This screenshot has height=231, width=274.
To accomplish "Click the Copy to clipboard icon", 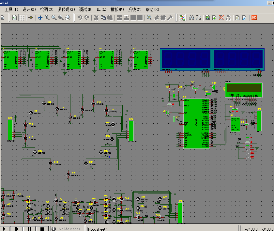I will pos(103,18).
